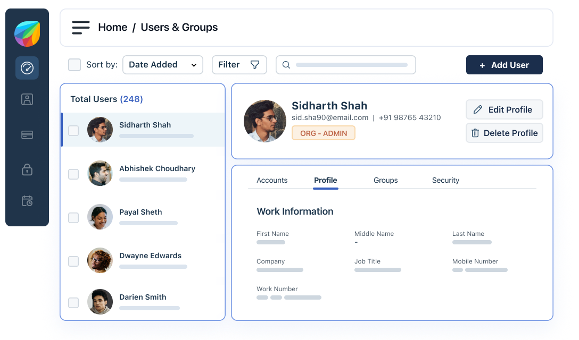Click the Delete Profile button
Image resolution: width=579 pixels, height=340 pixels.
coord(504,133)
